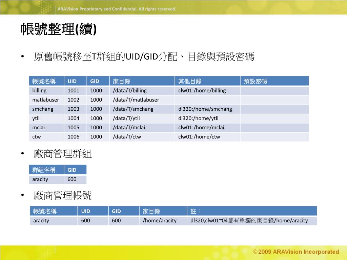Click UID value 1004
This screenshot has height=260, width=347.
click(x=74, y=118)
